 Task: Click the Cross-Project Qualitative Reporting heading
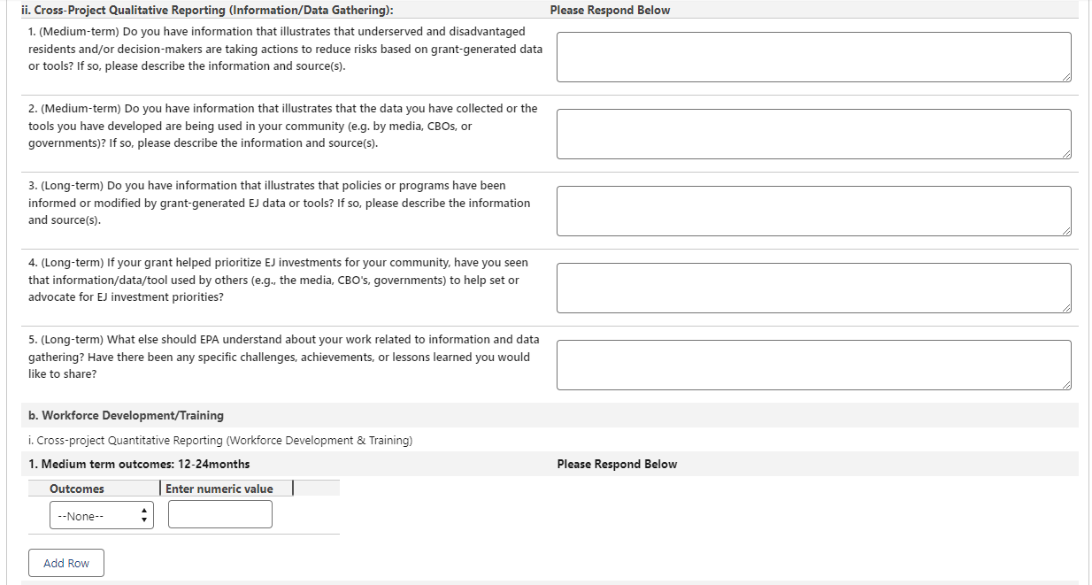(x=207, y=10)
